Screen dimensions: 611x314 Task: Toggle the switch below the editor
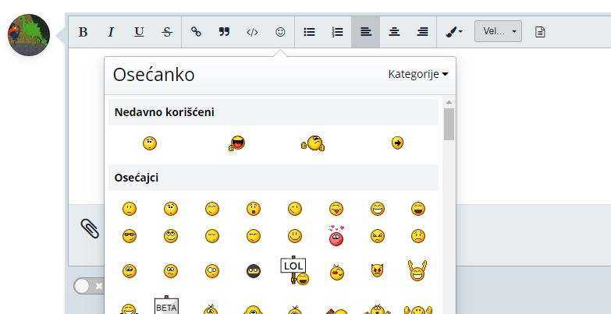point(89,287)
